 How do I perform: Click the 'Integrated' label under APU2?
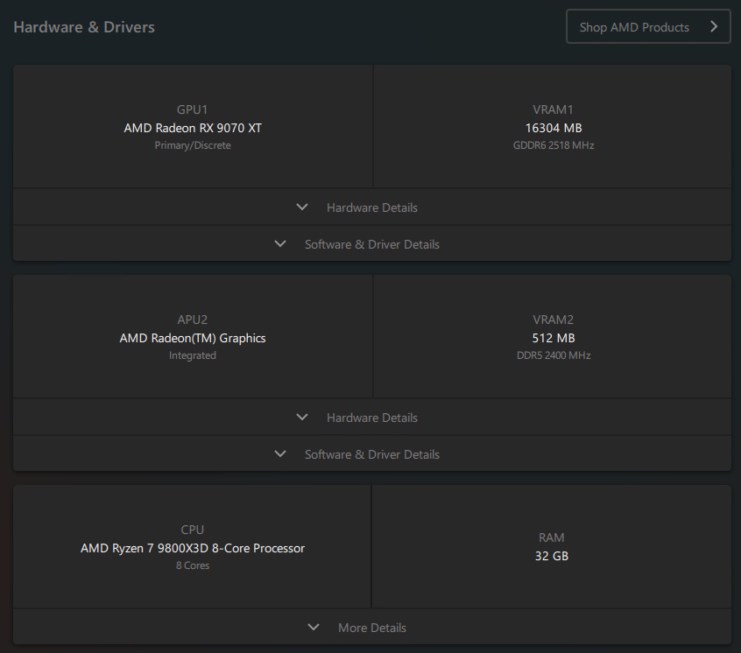pyautogui.click(x=193, y=355)
